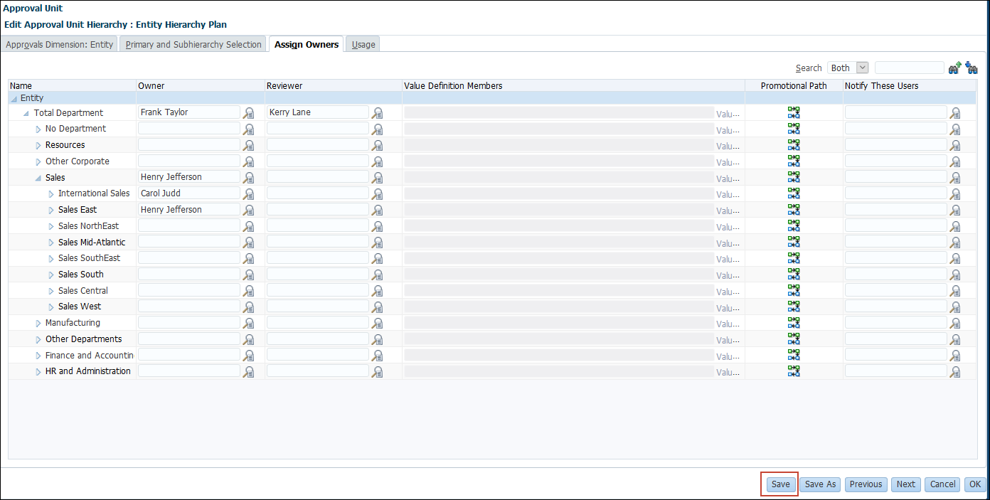Select the Assign Owners tab

point(307,44)
